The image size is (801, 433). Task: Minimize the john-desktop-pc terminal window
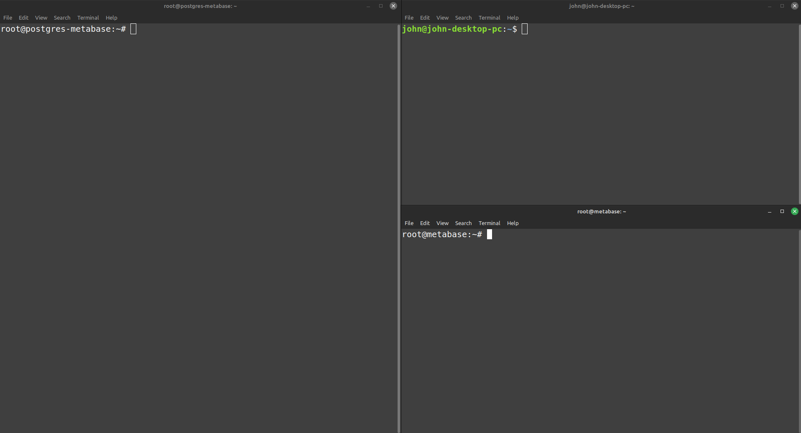pyautogui.click(x=769, y=6)
